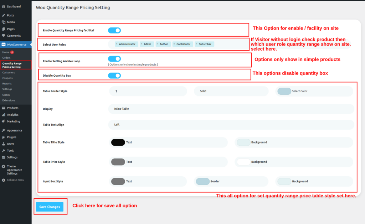Toggle Enable Quantity Range Pricing facility switch

pos(114,30)
